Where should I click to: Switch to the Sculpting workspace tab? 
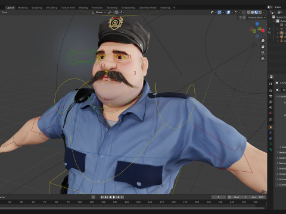37,8
